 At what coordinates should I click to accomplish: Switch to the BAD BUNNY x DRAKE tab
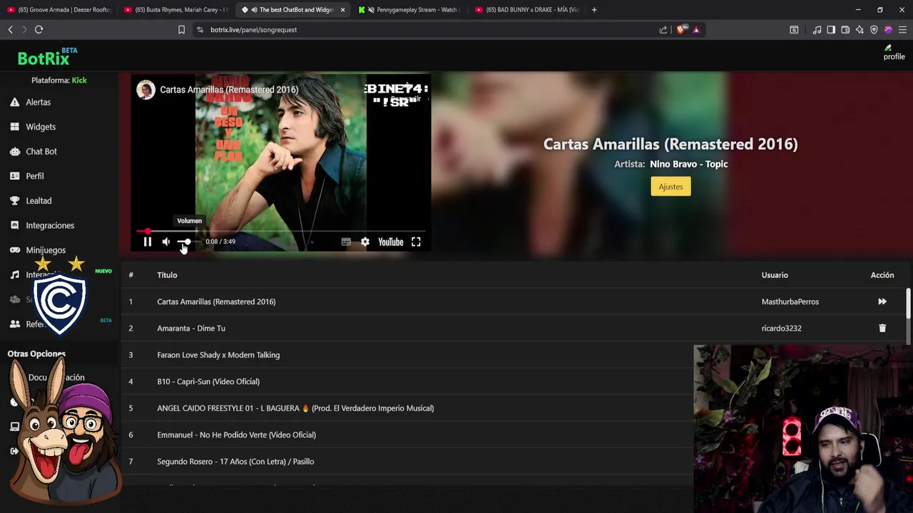coord(526,10)
